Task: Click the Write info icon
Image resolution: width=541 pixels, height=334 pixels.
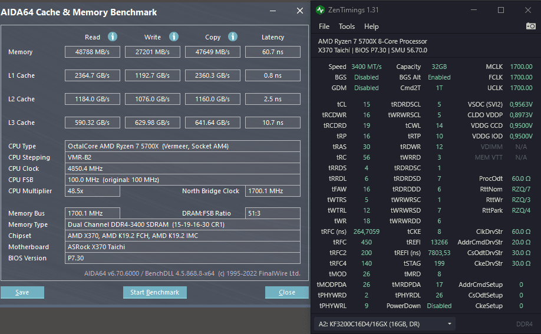Action: tap(174, 37)
